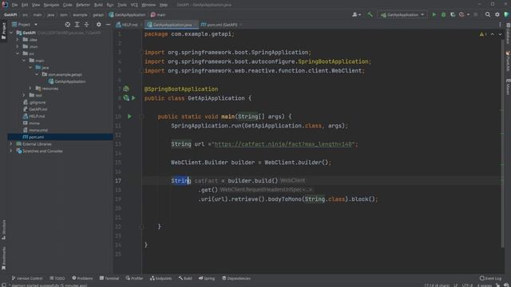Click GetApiApplication breadcrumb in navigation bar

pyautogui.click(x=127, y=14)
